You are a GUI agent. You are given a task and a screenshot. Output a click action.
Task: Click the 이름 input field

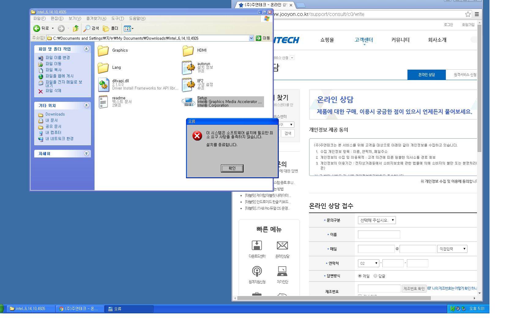pyautogui.click(x=379, y=235)
